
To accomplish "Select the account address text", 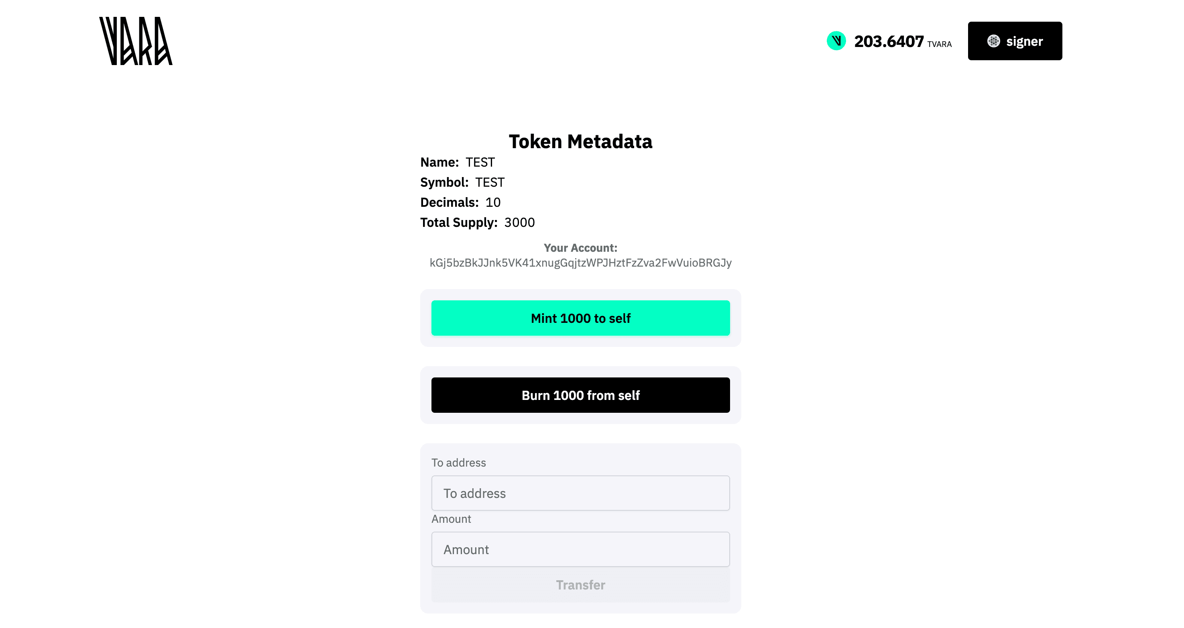I will 580,263.
